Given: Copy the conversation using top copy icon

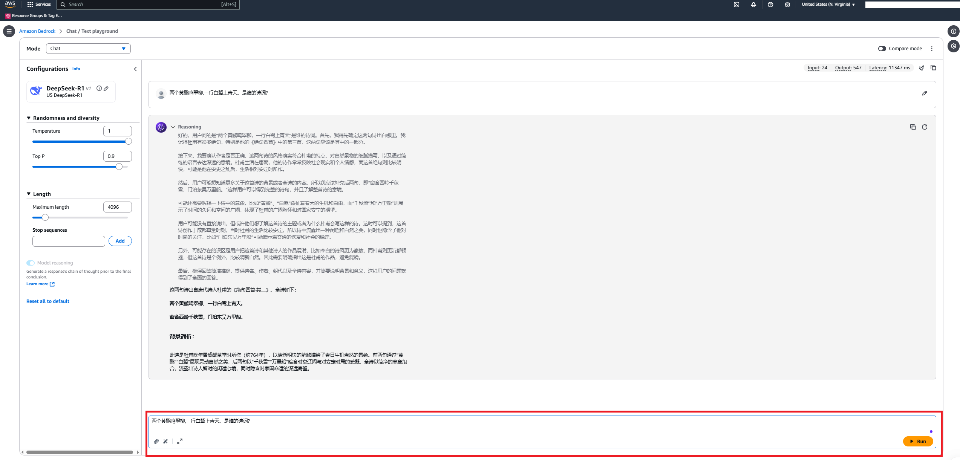Looking at the screenshot, I should [x=933, y=68].
